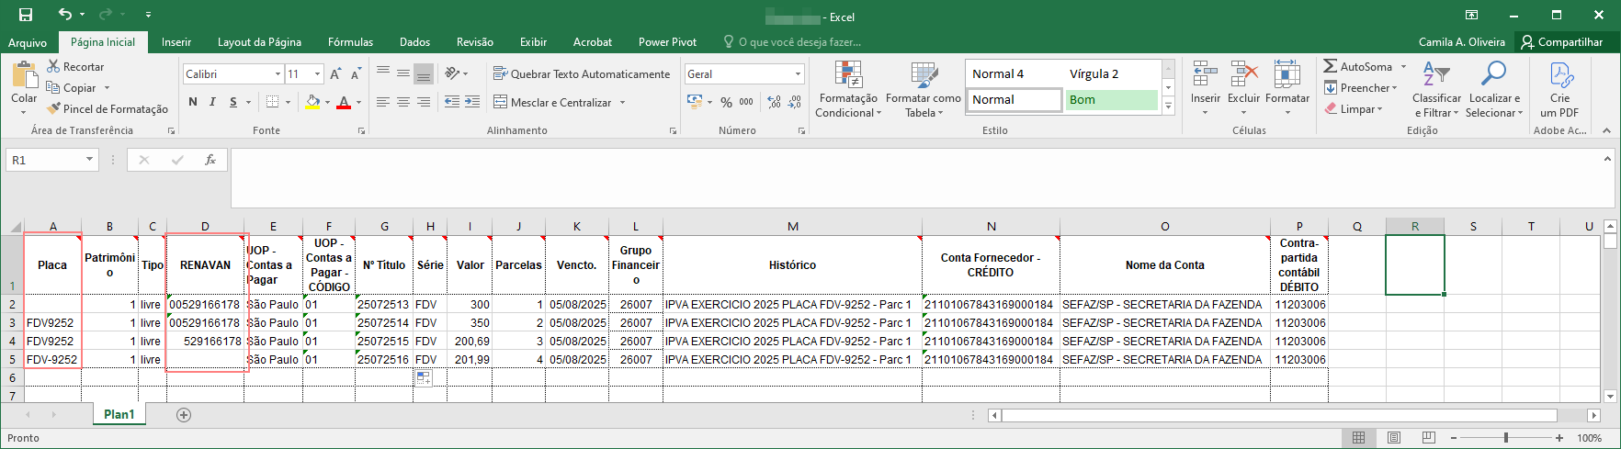This screenshot has height=449, width=1621.
Task: Open the font name Calibri dropdown
Action: coord(278,73)
